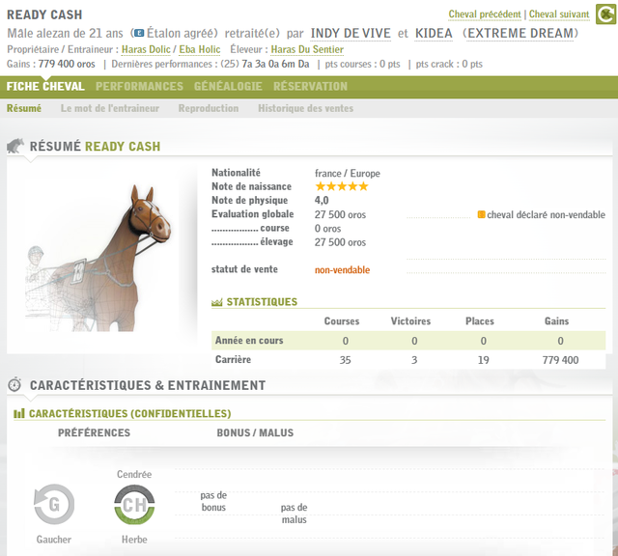618x556 pixels.
Task: Click the blue Étalon agréé badge icon
Action: (x=139, y=34)
